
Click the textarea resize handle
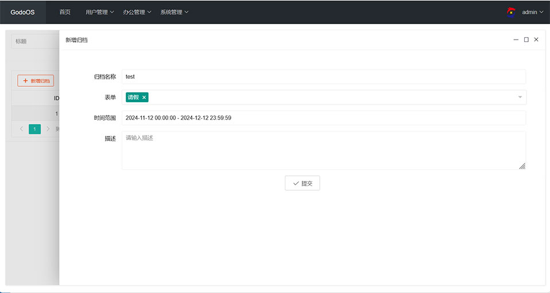coord(522,167)
